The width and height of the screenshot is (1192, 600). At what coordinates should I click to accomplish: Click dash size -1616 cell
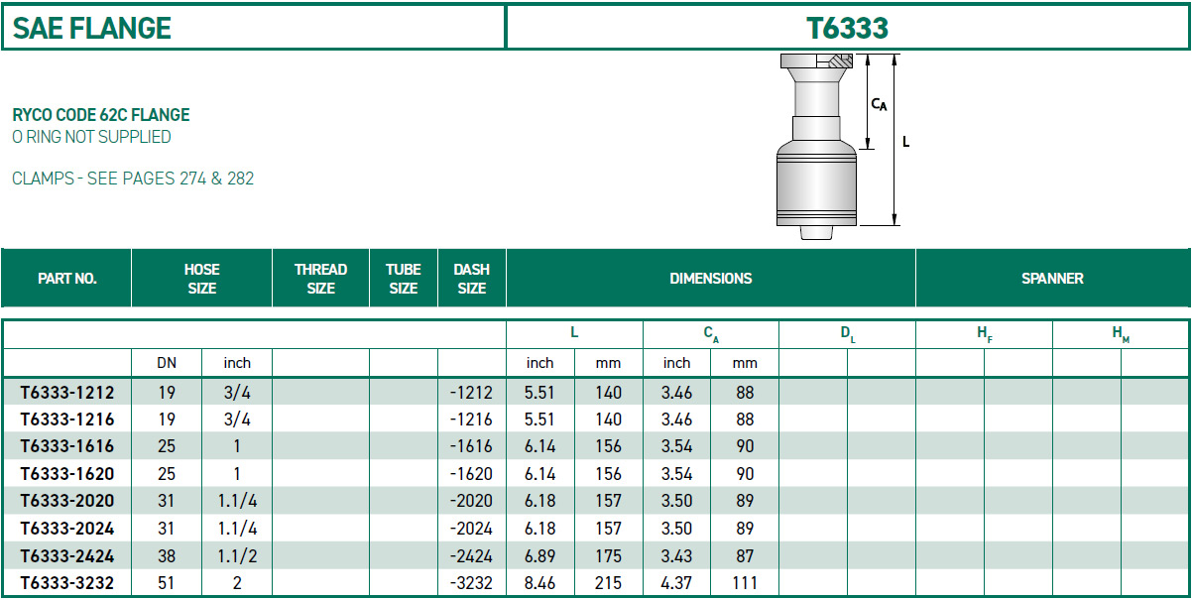click(470, 446)
